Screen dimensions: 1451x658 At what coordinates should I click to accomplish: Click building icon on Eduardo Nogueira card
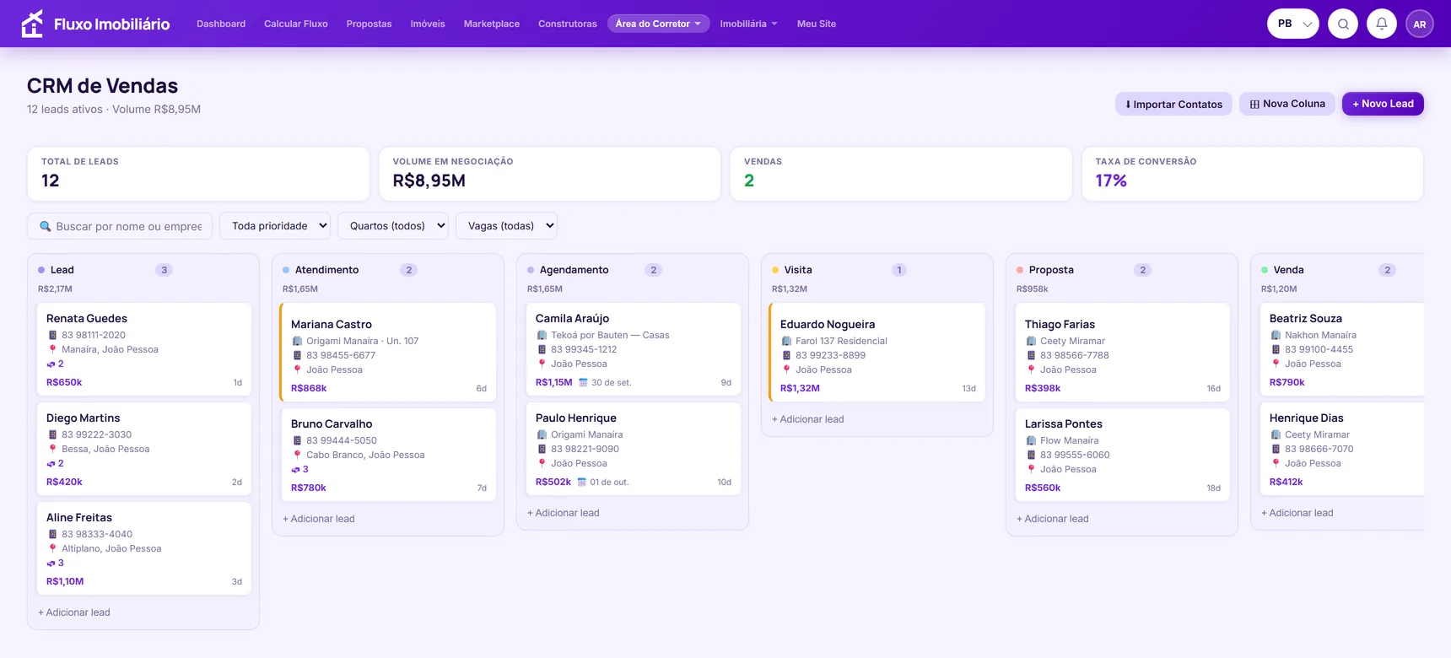click(786, 341)
